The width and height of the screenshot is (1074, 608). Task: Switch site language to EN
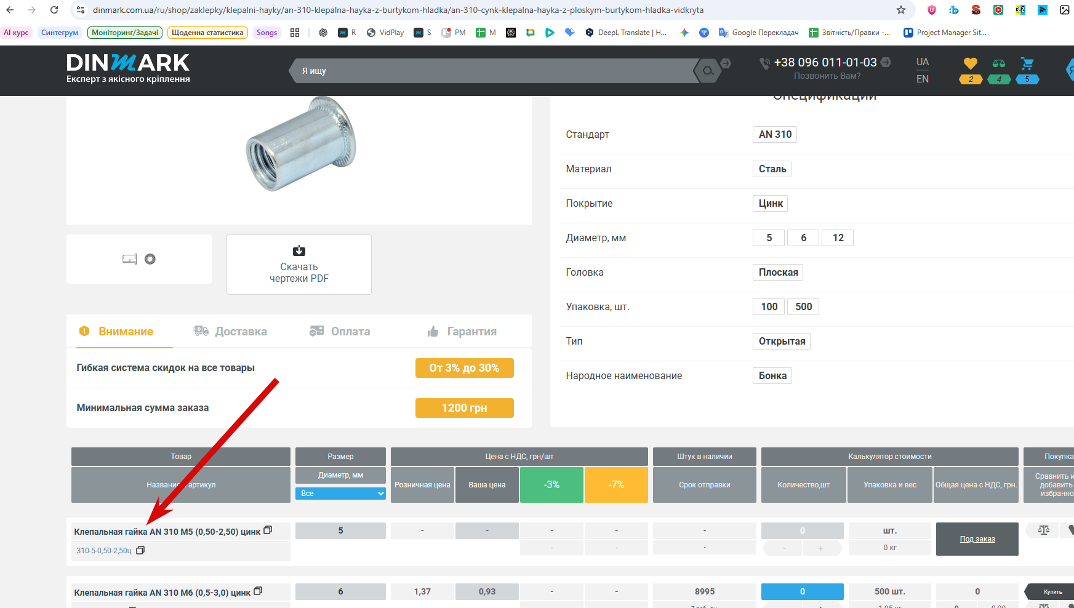923,79
